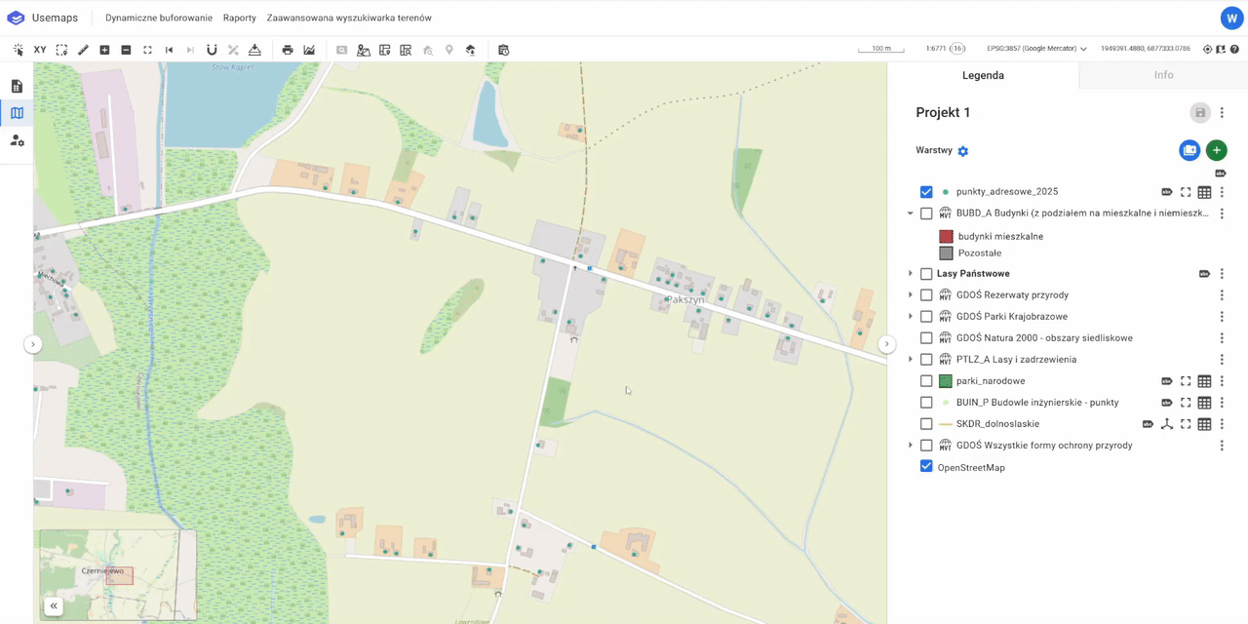Switch to the Info tab

tap(1163, 75)
